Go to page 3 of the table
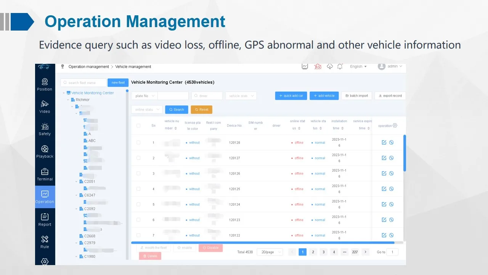The height and width of the screenshot is (275, 488). 324,252
